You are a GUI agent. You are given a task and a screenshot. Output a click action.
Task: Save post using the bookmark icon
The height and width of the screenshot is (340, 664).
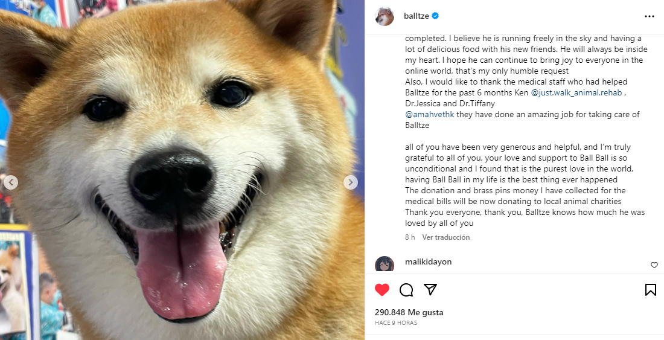[x=651, y=290]
